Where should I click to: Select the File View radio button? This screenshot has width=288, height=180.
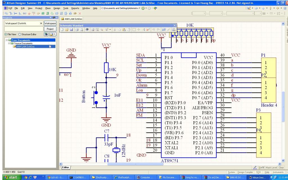coord(6,34)
